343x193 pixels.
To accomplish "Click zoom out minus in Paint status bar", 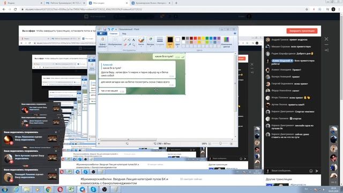I will (x=210, y=144).
